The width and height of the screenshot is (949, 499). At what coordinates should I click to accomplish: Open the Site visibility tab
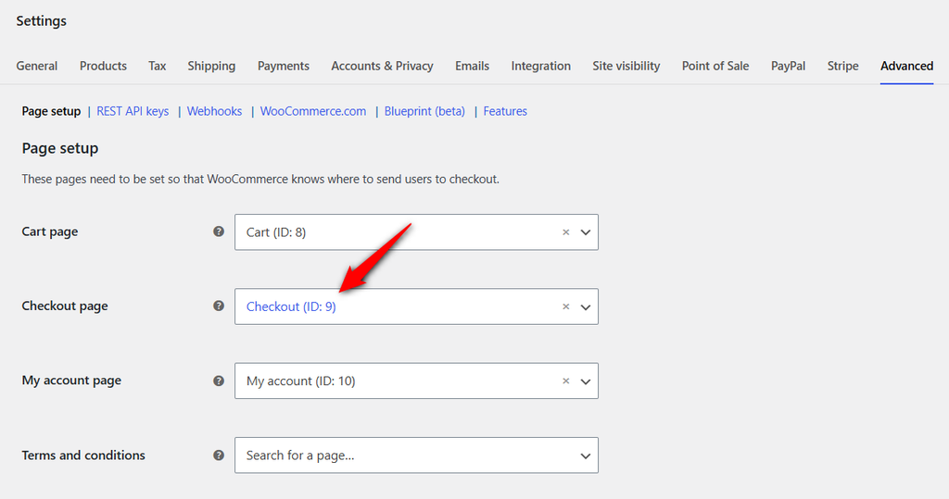coord(626,66)
